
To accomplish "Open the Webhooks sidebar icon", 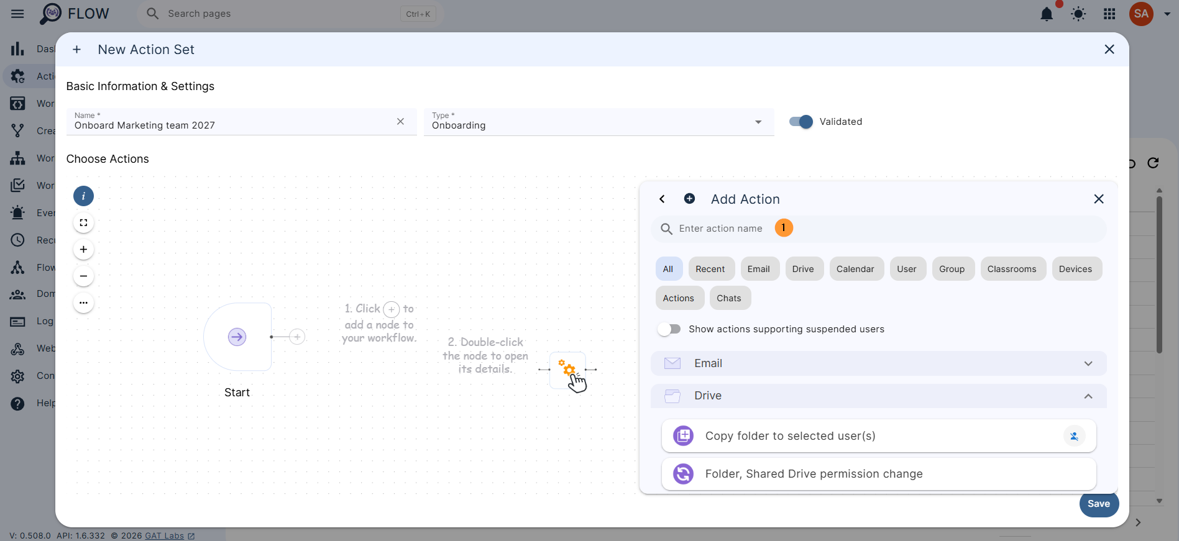I will 17,348.
